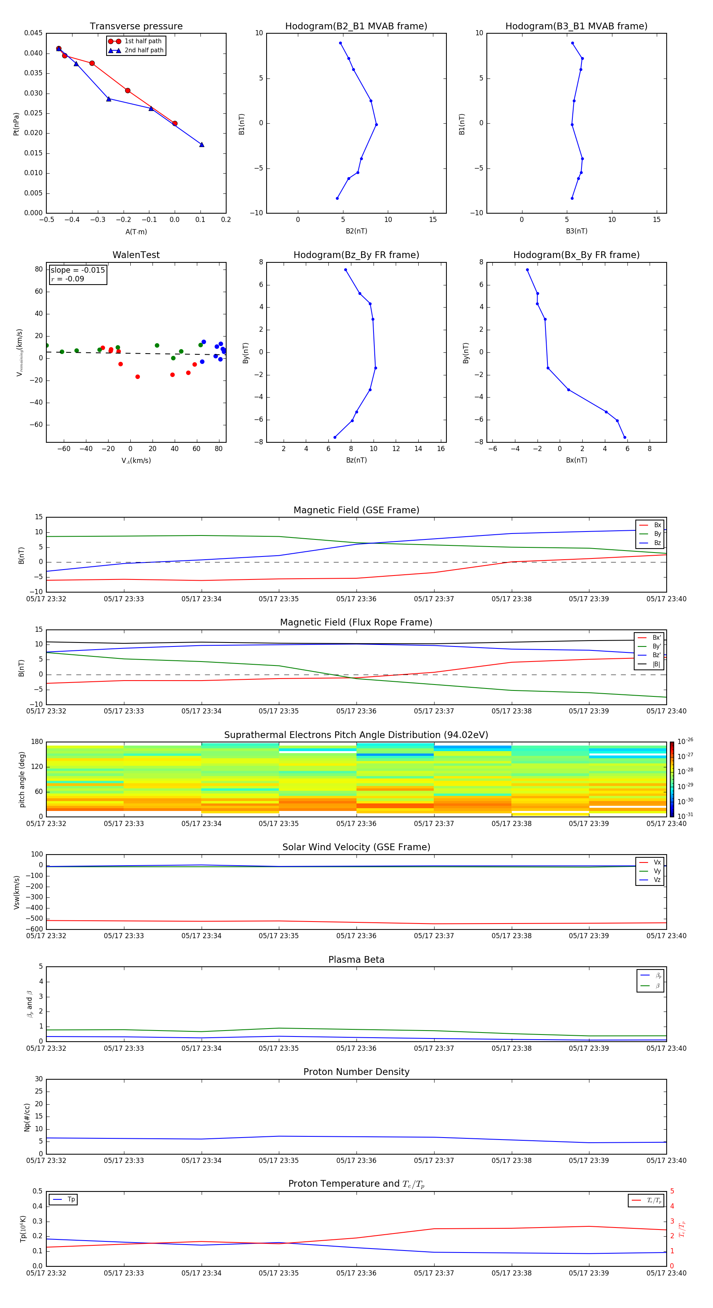This screenshot has width=713, height=1308.
Task: Select the "r = -0.09" annotation
Action: (67, 279)
